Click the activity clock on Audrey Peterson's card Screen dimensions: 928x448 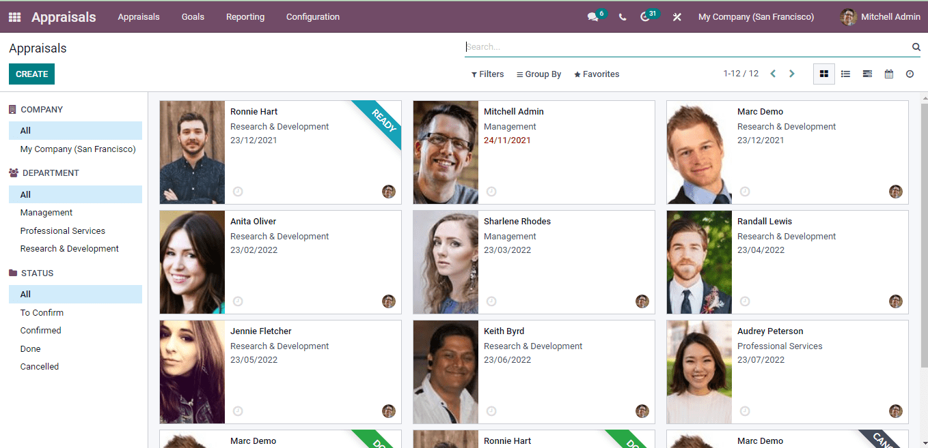point(745,411)
